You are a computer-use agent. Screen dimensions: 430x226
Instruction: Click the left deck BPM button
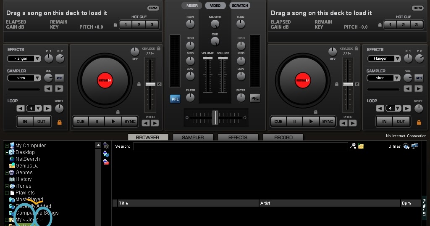(153, 8)
